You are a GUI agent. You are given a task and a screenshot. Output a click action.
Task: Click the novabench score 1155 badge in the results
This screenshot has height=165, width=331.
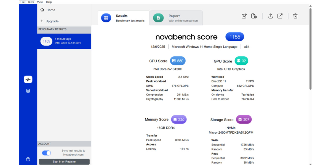click(x=235, y=37)
